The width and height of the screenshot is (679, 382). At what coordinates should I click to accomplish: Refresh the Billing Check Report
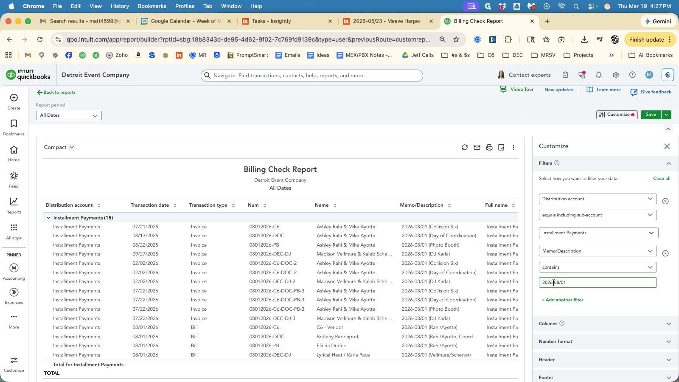coord(465,147)
